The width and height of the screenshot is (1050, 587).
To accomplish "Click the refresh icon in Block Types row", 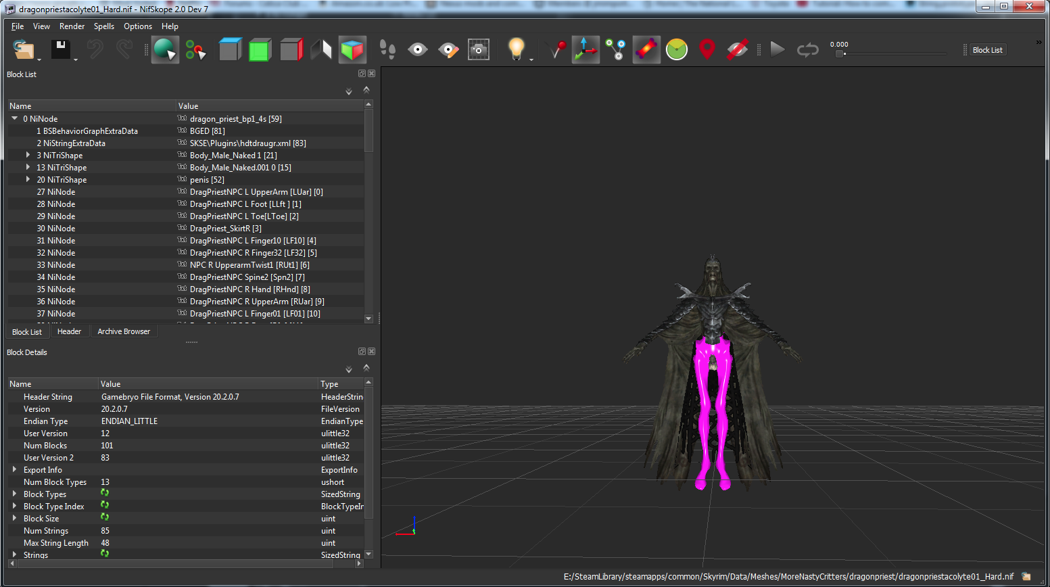I will point(105,493).
